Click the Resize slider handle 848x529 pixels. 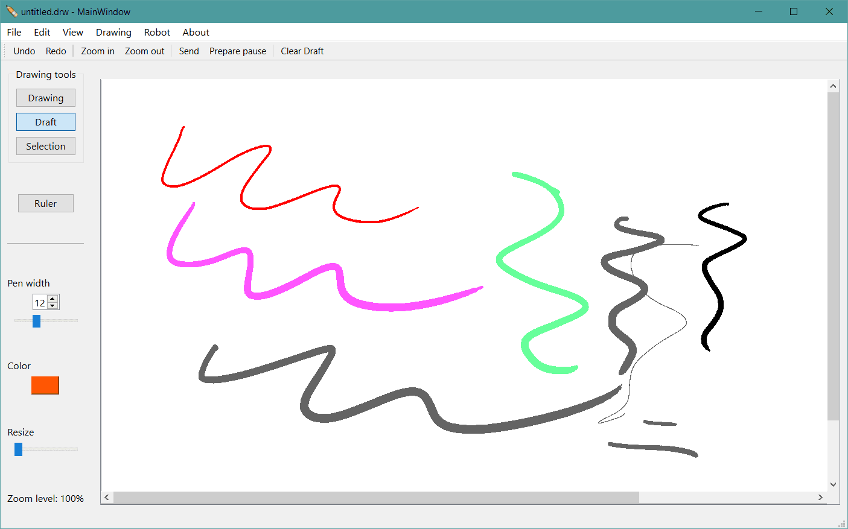(19, 449)
